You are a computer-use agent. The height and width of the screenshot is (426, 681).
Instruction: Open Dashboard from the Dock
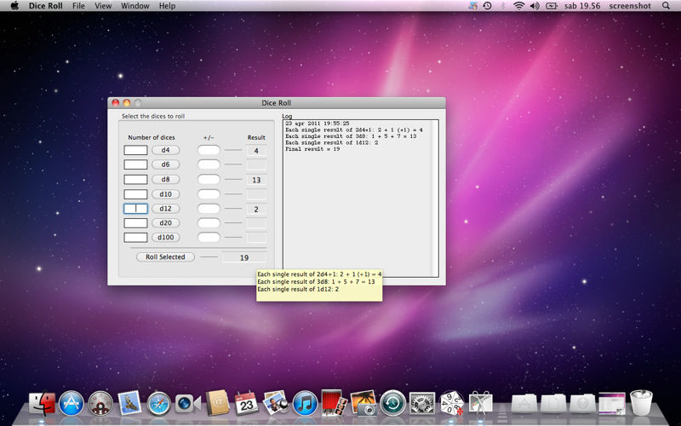[100, 403]
